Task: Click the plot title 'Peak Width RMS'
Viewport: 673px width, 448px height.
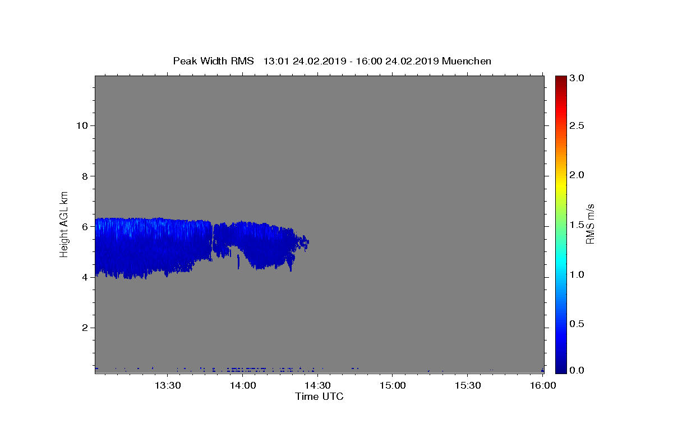Action: tap(213, 61)
